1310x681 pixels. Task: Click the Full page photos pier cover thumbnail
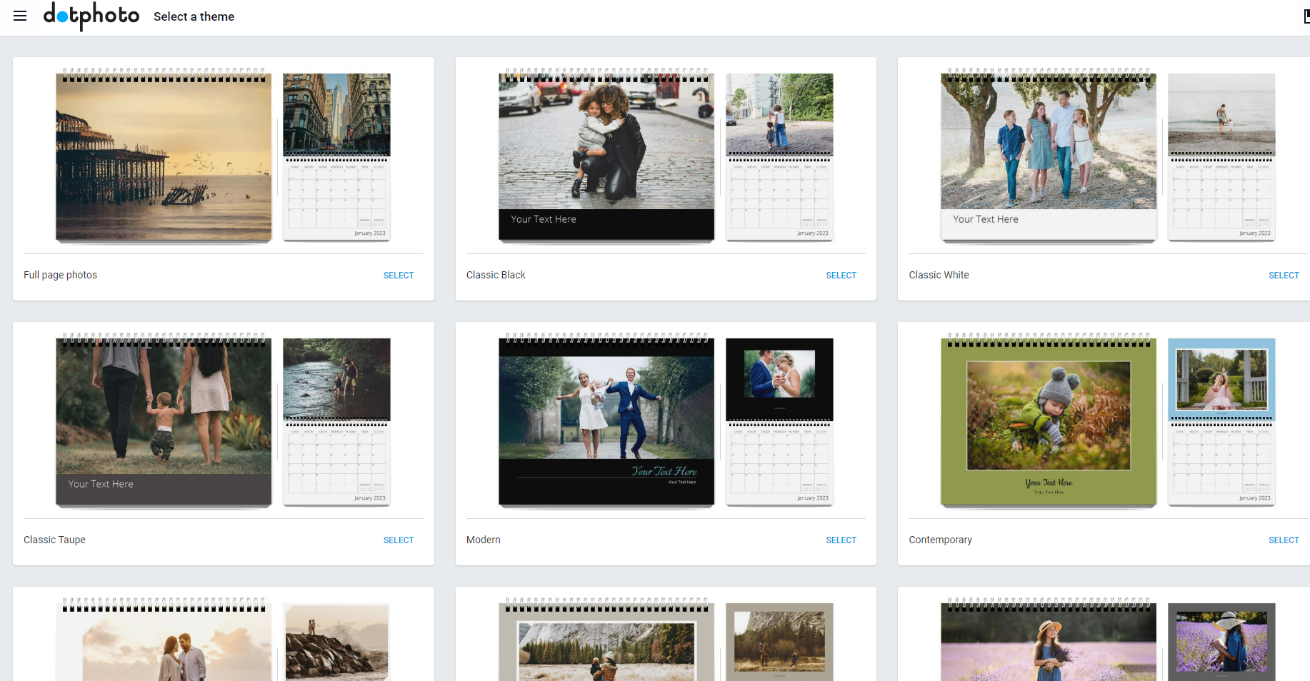(164, 156)
